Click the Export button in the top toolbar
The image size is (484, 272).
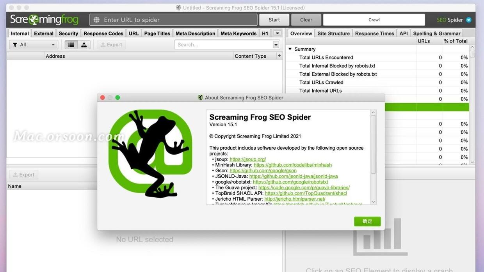coord(111,45)
